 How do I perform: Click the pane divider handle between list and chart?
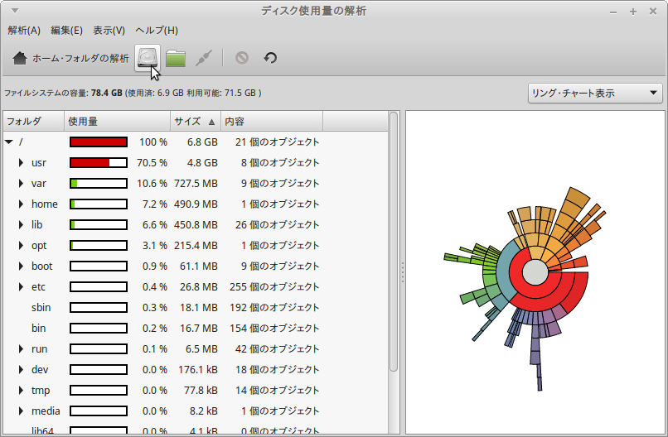coord(402,273)
